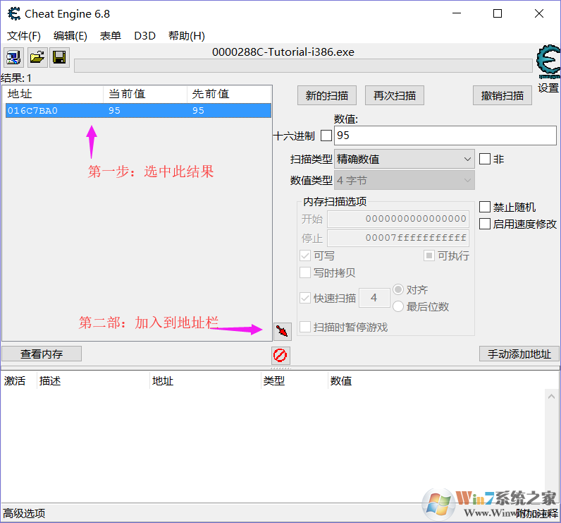Toggle the 非 (not) checkbox
Viewport: 561px width, 523px height.
click(485, 159)
